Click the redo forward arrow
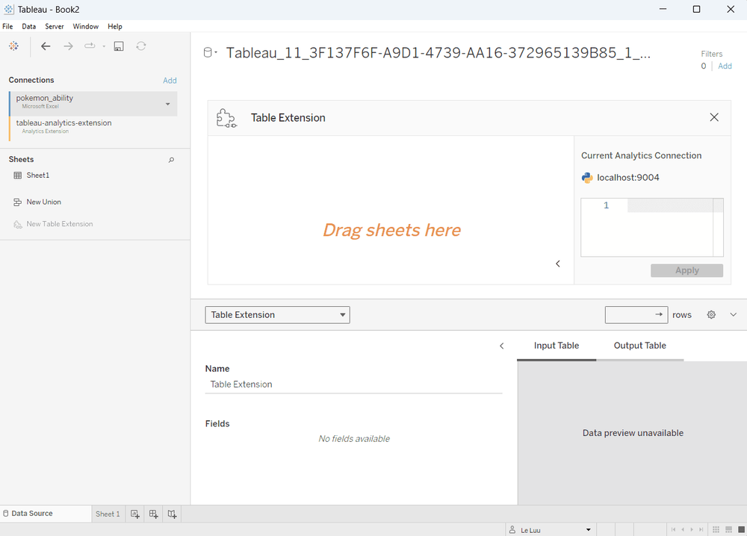Image resolution: width=747 pixels, height=536 pixels. click(x=69, y=46)
